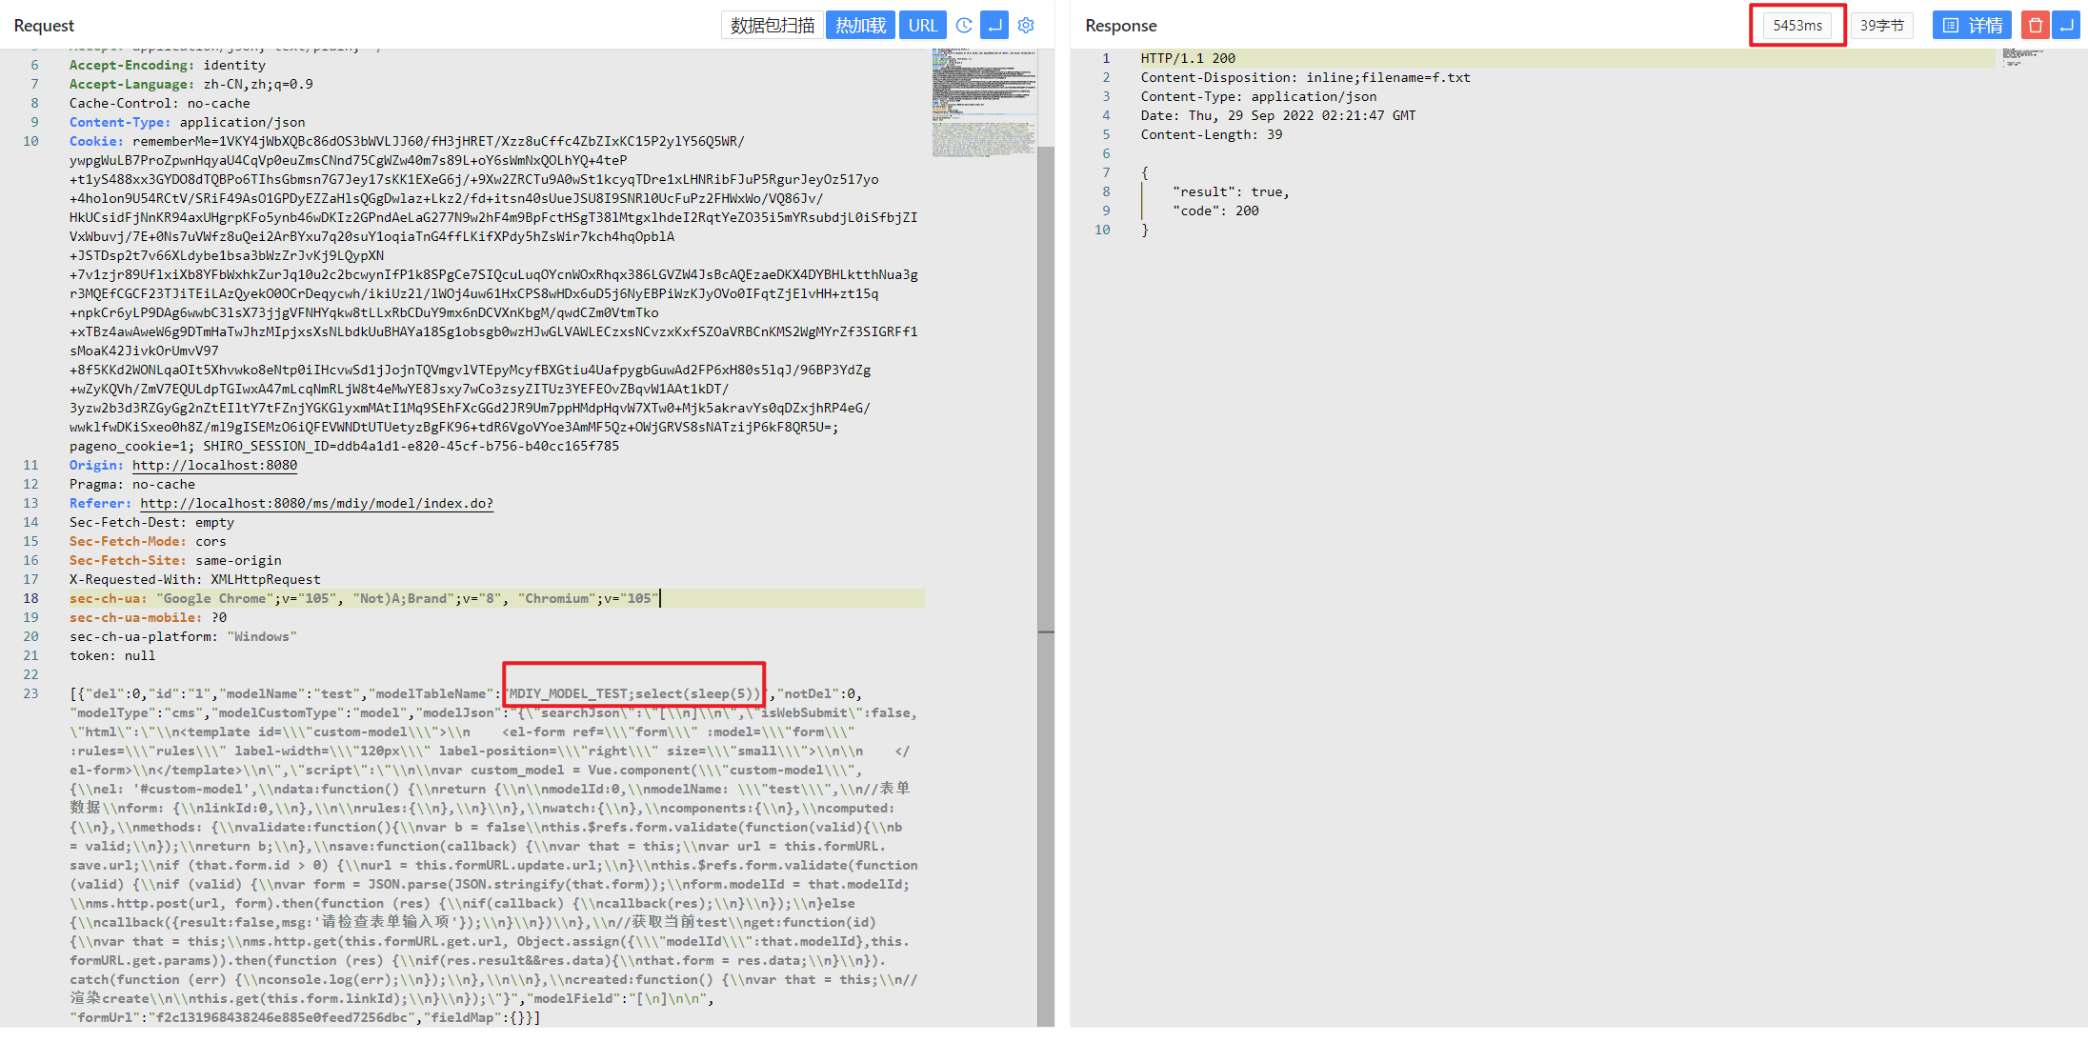Open Request editor settings gear
Screen dimensions: 2088x1042
(x=1026, y=26)
